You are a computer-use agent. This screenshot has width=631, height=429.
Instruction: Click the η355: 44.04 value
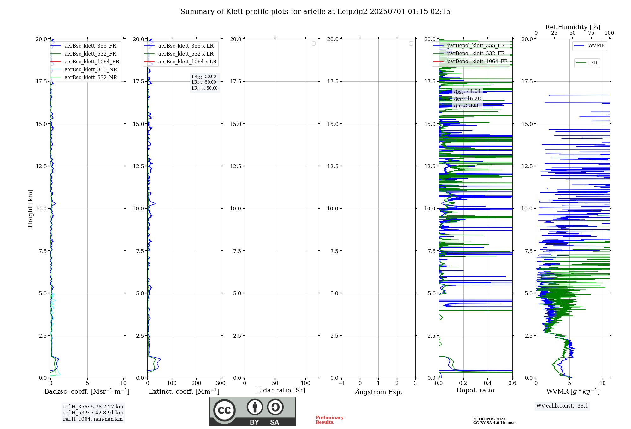(x=467, y=91)
